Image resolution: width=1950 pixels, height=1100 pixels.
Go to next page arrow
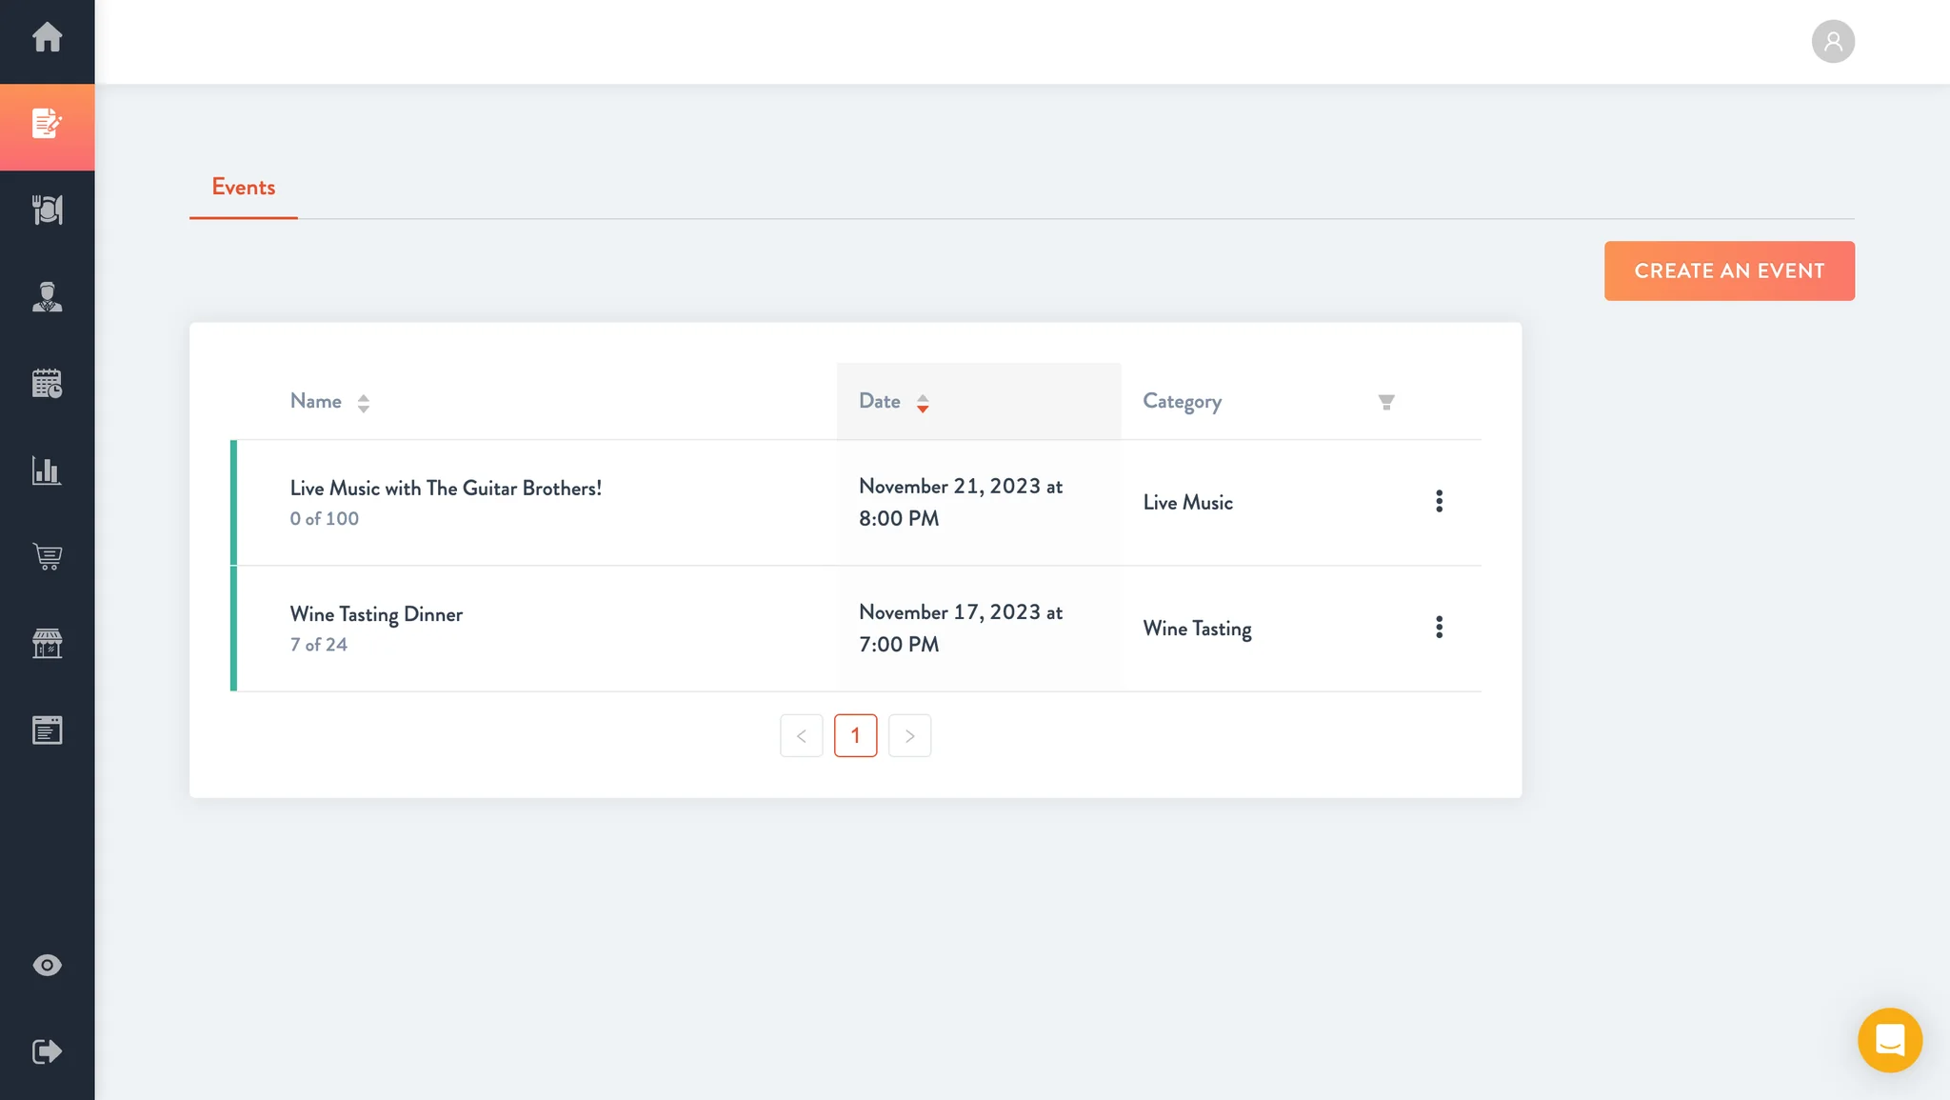click(909, 735)
